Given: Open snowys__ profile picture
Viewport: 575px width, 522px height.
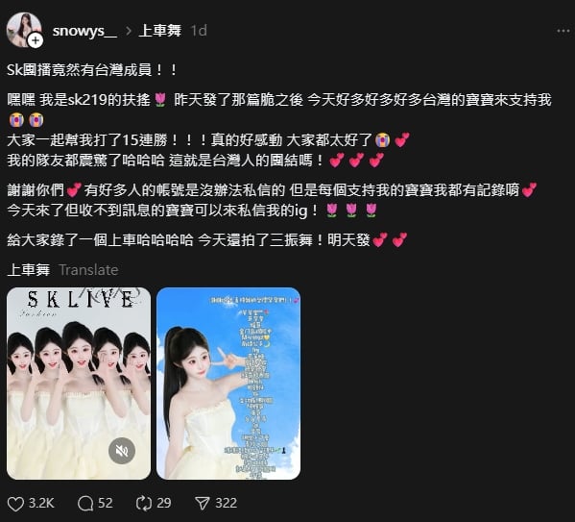Looking at the screenshot, I should pos(23,30).
